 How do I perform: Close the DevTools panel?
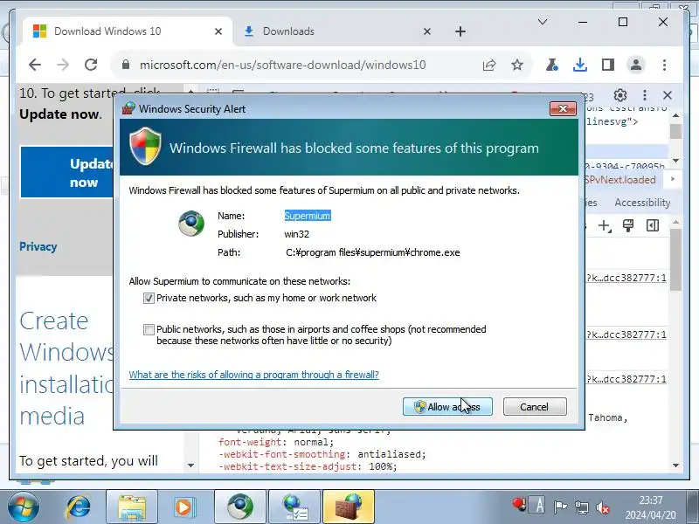coord(668,95)
